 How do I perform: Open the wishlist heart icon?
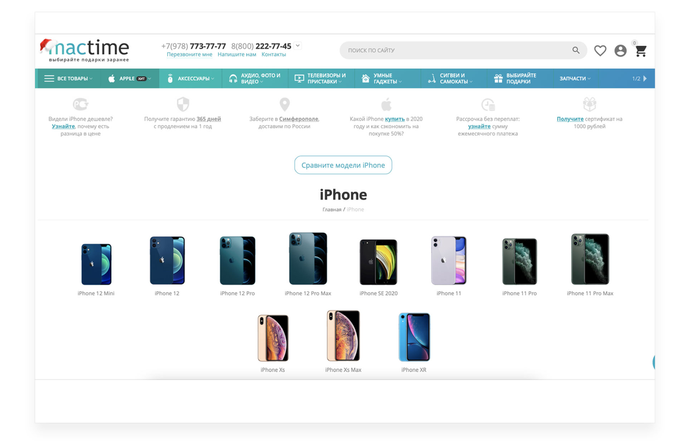(x=600, y=51)
